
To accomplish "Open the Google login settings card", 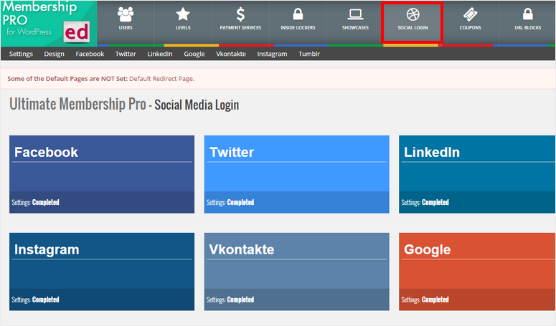I will point(477,272).
